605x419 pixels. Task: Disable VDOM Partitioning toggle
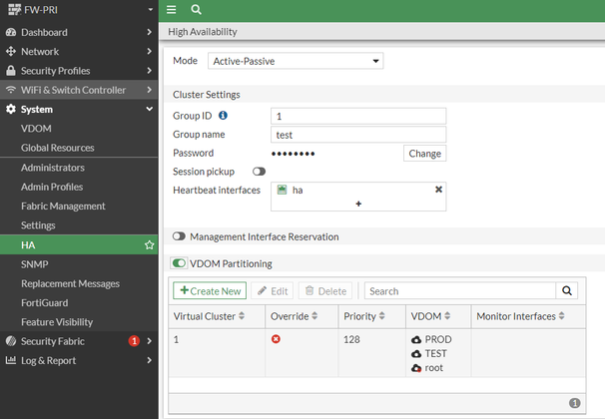pos(180,264)
